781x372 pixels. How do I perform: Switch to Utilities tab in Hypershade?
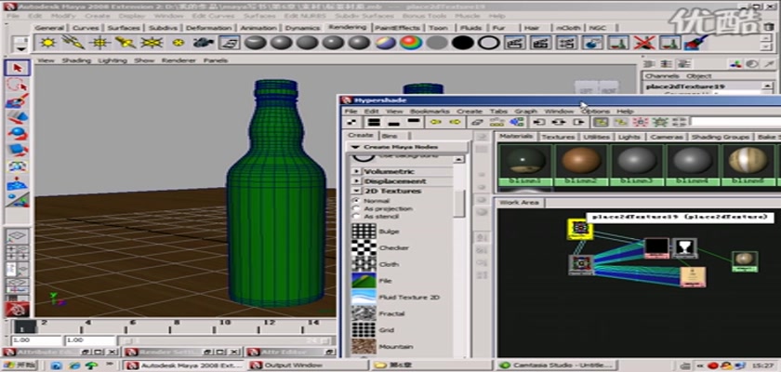(596, 137)
